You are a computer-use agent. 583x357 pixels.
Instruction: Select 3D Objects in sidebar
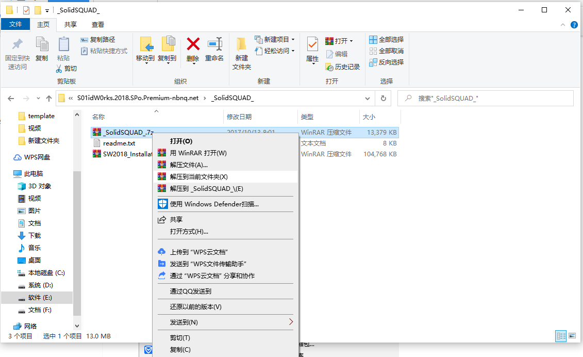[35, 186]
